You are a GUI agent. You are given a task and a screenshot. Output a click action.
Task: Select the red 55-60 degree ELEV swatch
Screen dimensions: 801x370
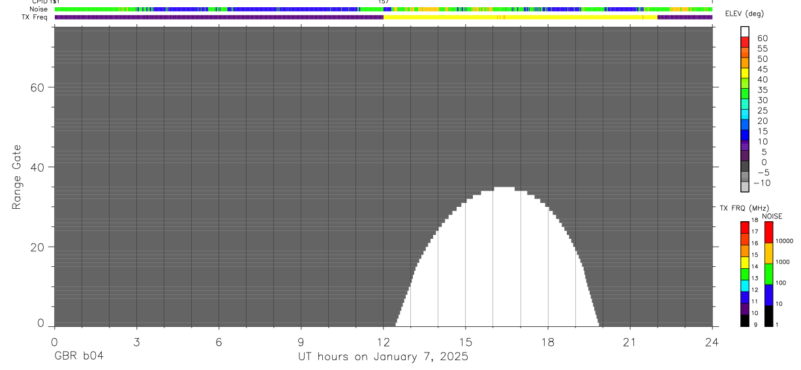745,42
